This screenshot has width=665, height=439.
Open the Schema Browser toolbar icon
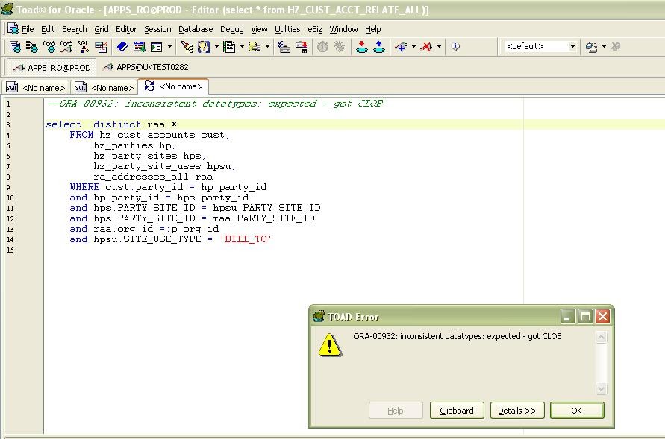pyautogui.click(x=32, y=46)
